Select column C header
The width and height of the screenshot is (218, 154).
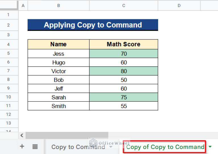(x=123, y=5)
